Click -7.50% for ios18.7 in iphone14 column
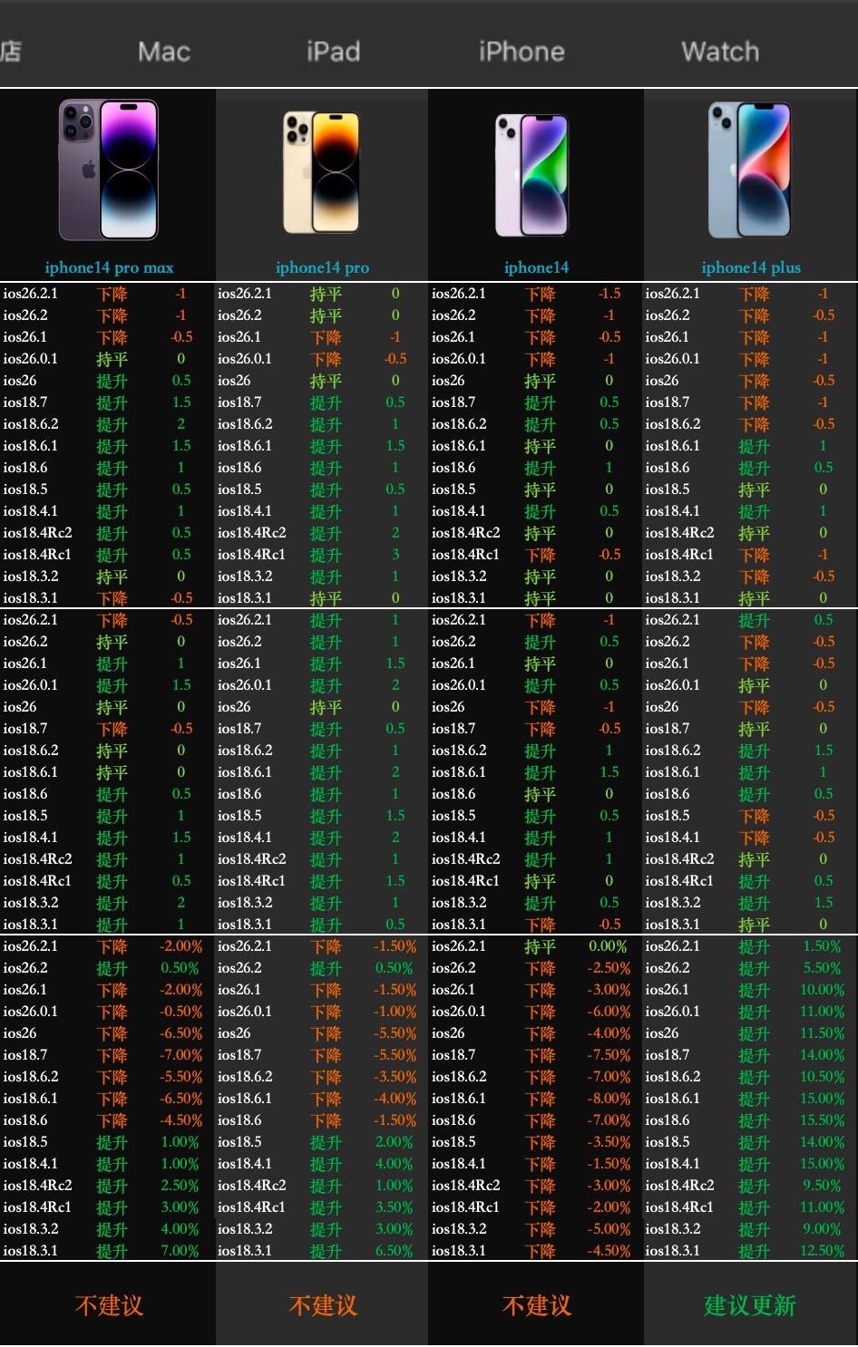 609,1055
